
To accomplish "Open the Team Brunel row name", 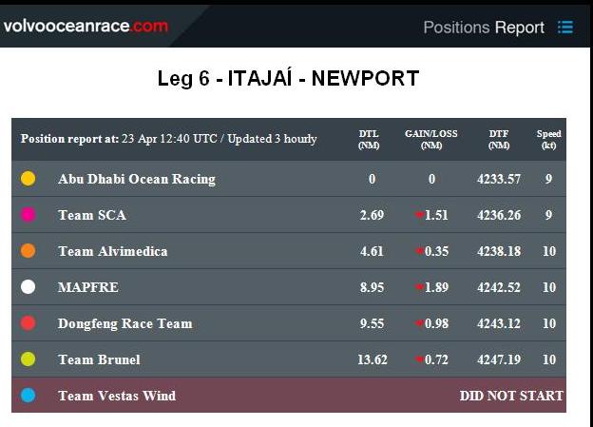I will pos(99,359).
